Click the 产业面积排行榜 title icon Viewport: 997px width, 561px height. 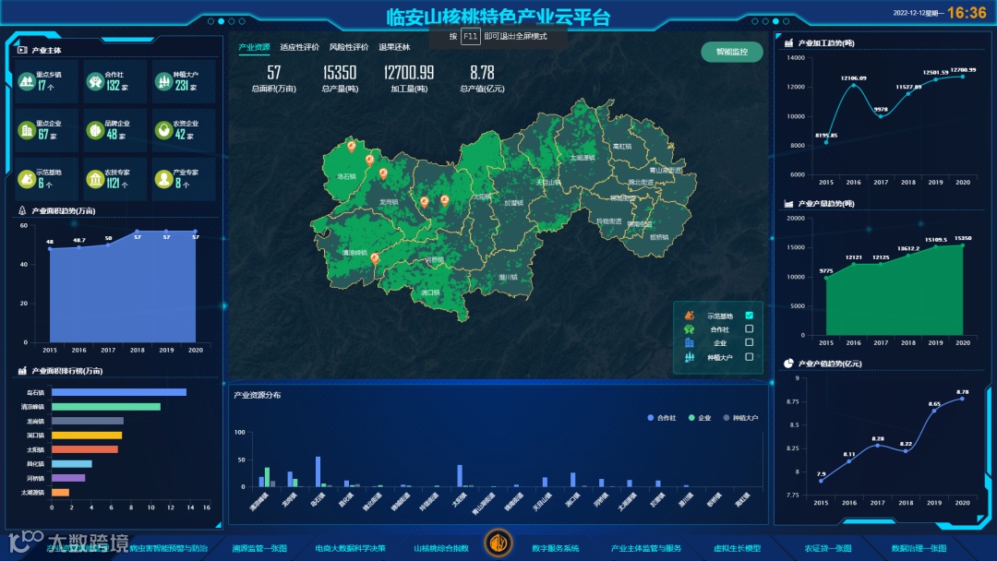coord(22,370)
